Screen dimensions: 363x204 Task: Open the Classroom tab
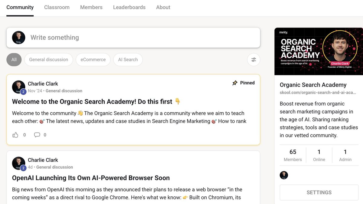tap(57, 7)
